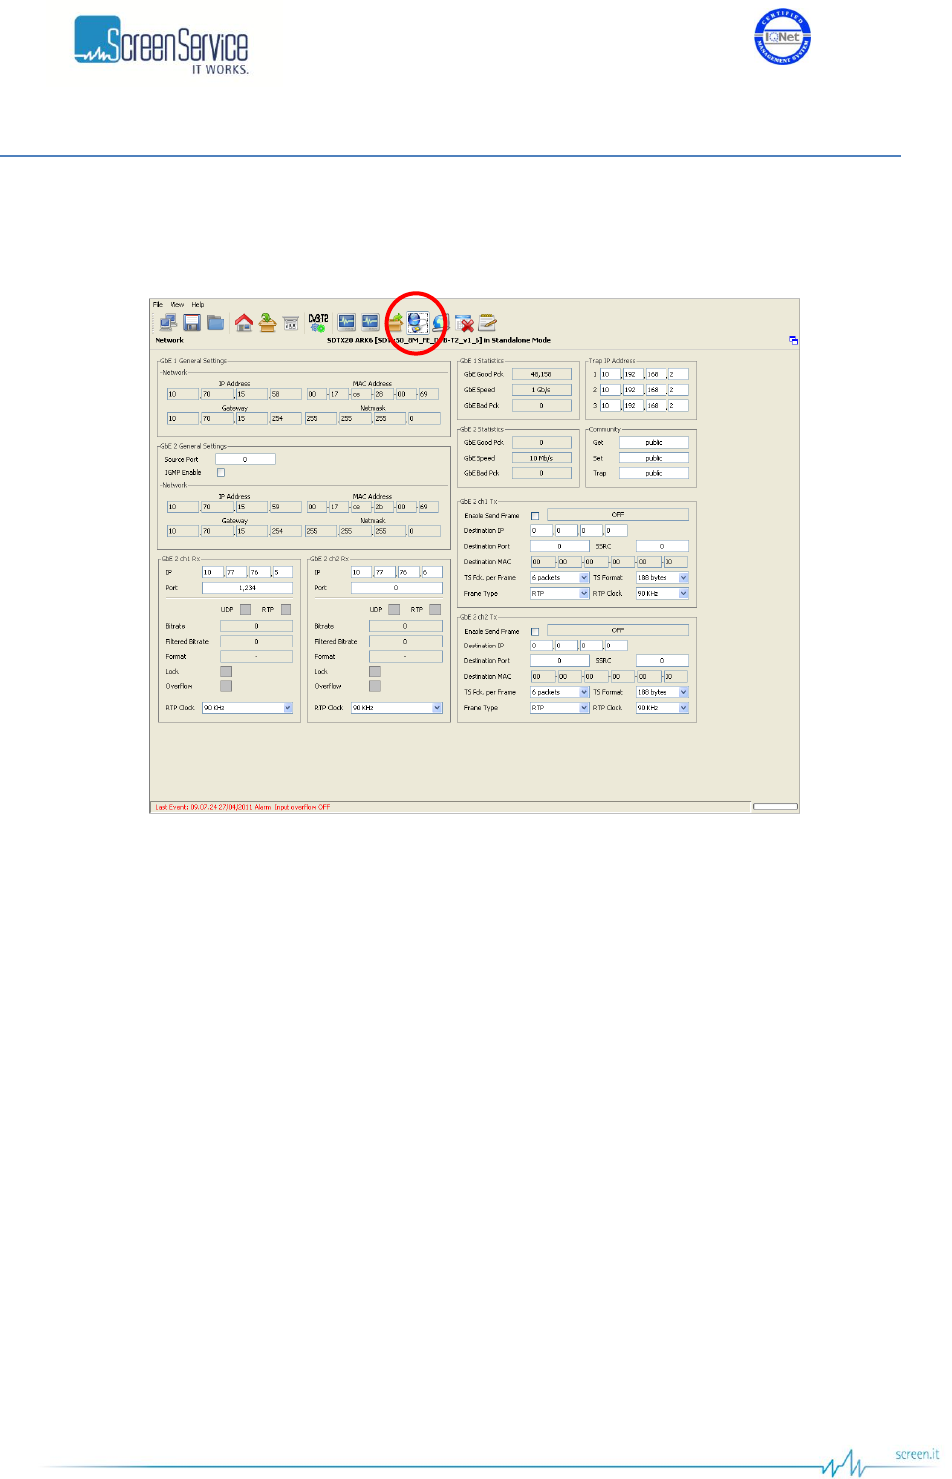Click the Community Trap field

tap(654, 474)
